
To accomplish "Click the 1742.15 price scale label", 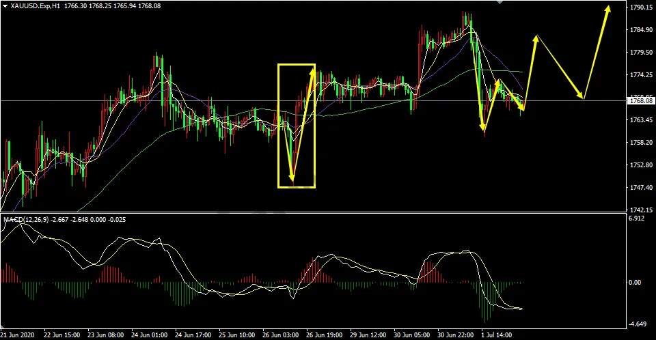I will [641, 210].
